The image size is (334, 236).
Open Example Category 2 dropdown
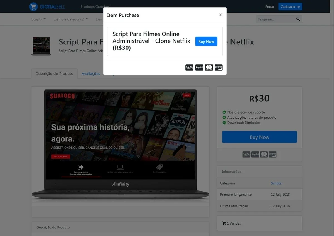point(70,19)
